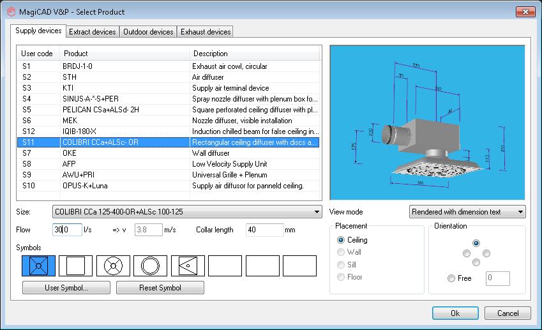Switch to the Supply devices tab

(38, 31)
